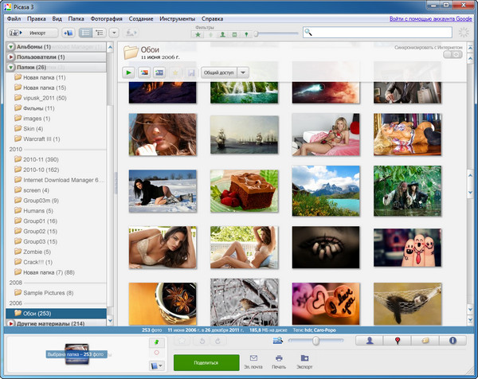Click the photo collage icon in folder toolbar
Screen dimensions: 478x379
[144, 72]
